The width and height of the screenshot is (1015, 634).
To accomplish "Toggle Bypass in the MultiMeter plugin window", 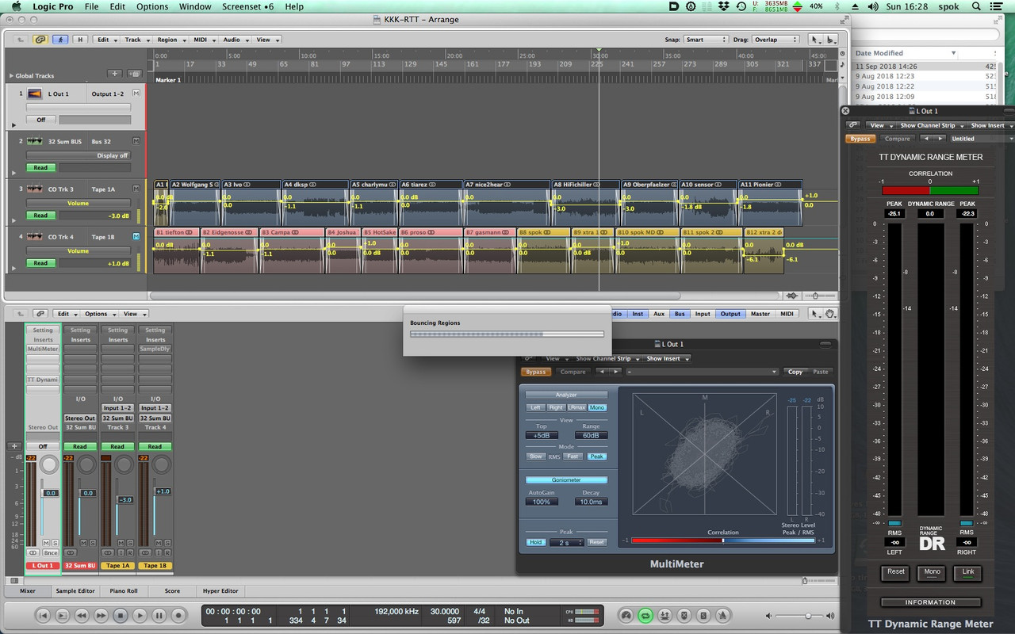I will [x=536, y=372].
